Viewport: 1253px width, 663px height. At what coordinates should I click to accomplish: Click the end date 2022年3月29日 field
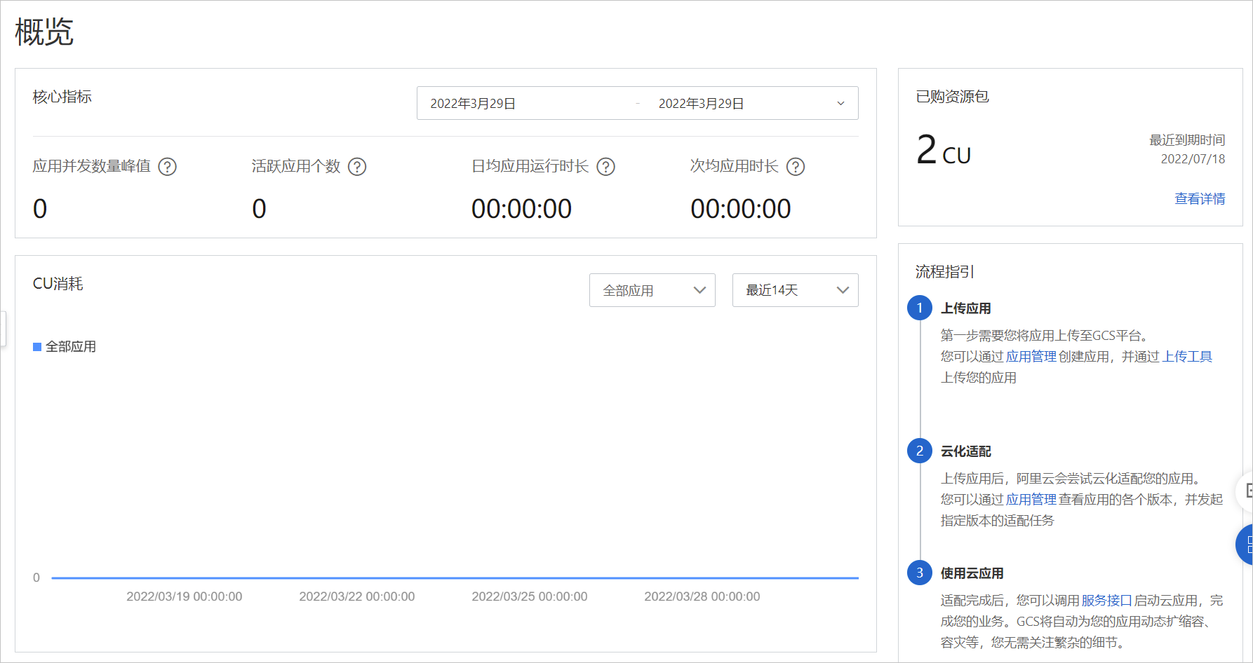(x=701, y=104)
